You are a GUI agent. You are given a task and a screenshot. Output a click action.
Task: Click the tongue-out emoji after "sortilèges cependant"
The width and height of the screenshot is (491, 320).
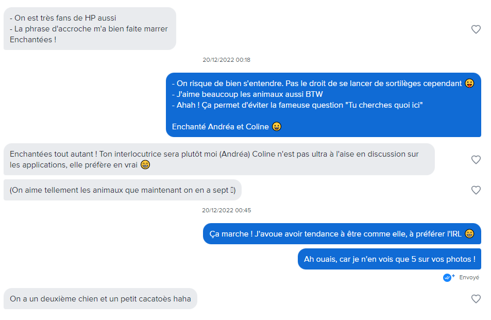pos(469,83)
